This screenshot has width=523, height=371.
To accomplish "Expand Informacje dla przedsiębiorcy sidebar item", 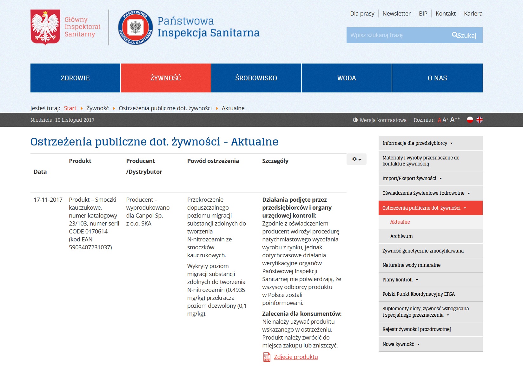I will click(430, 143).
